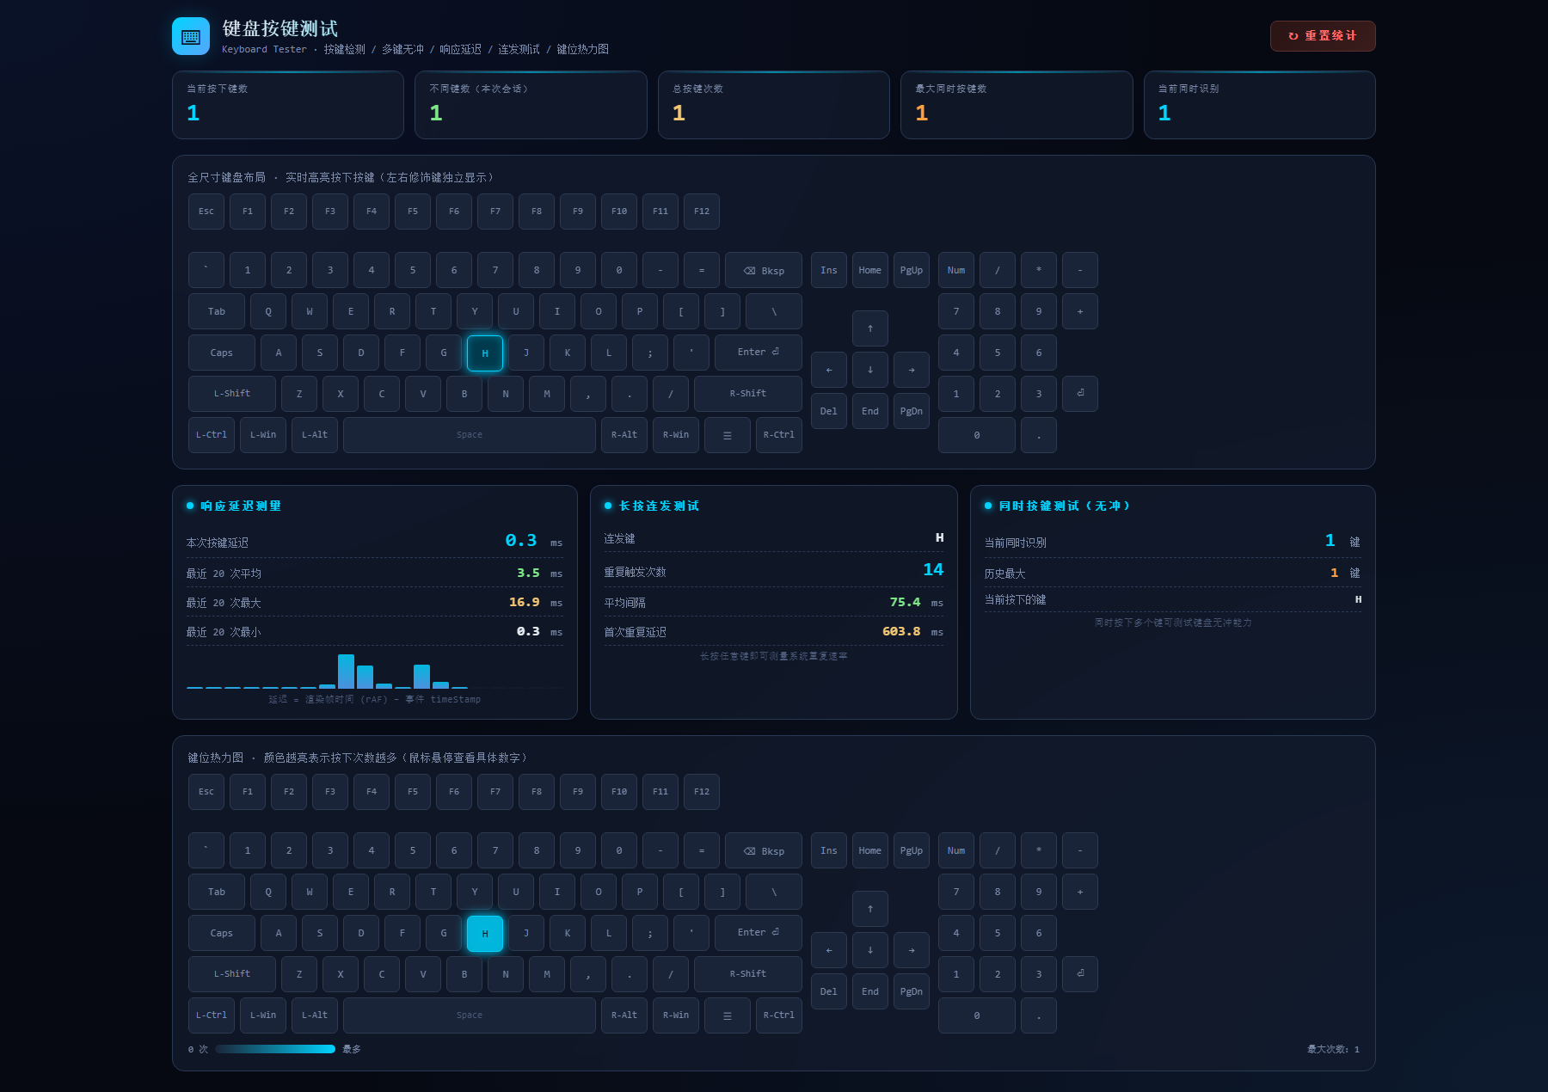Screen dimensions: 1548x1092
Task: Click the menu (☰) key in the heatmap keyboard
Action: [x=728, y=1015]
